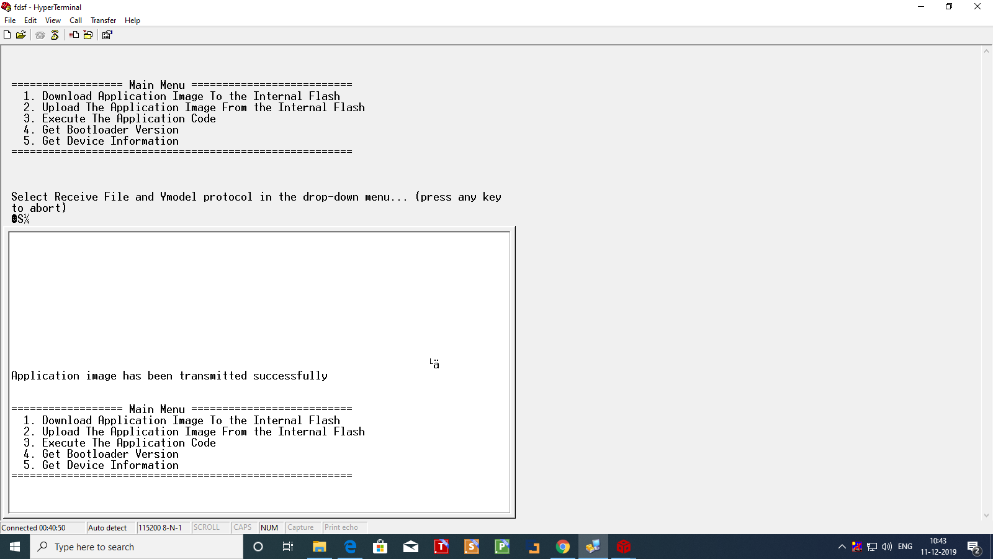Image resolution: width=993 pixels, height=559 pixels.
Task: Click the volume speaker tray icon
Action: tap(887, 547)
